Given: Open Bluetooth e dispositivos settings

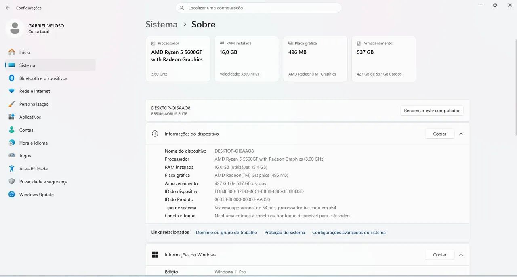Looking at the screenshot, I should pos(50,78).
